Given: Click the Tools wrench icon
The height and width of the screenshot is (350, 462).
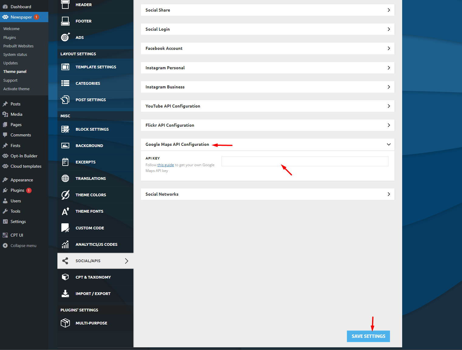Looking at the screenshot, I should click(x=5, y=211).
